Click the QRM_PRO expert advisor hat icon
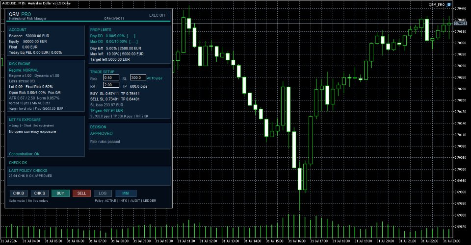 (x=449, y=4)
